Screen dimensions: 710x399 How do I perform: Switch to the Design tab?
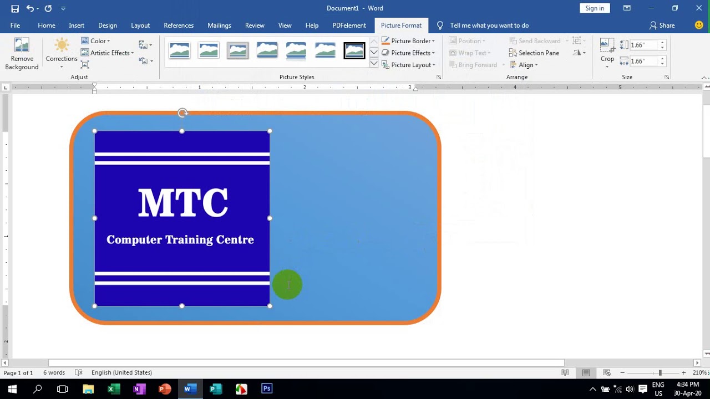click(108, 25)
